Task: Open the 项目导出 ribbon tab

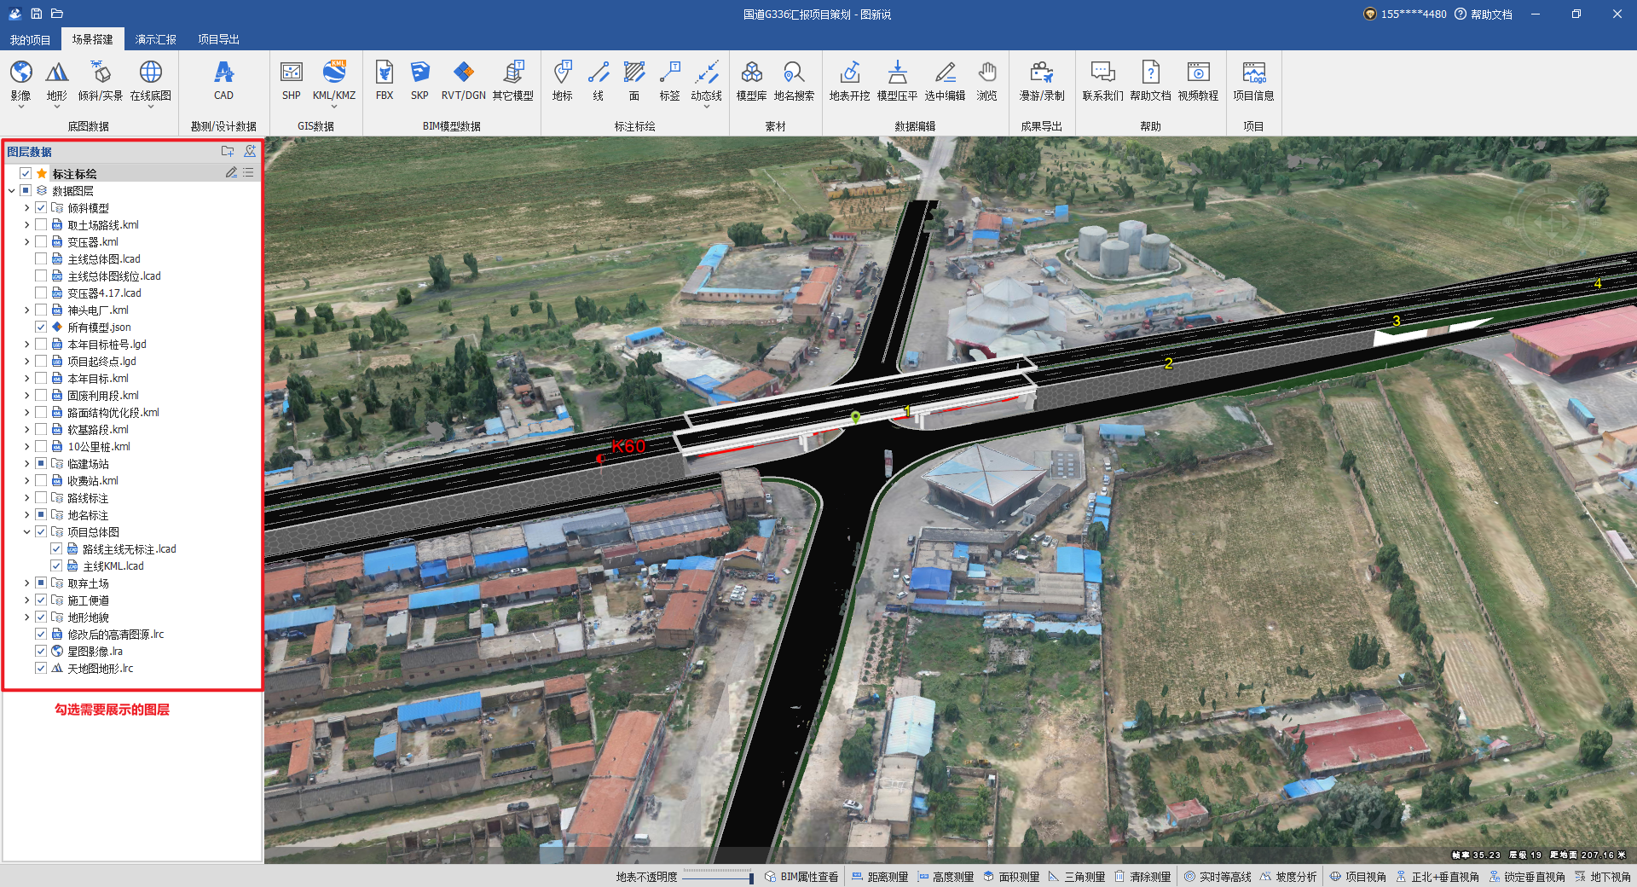Action: tap(218, 39)
